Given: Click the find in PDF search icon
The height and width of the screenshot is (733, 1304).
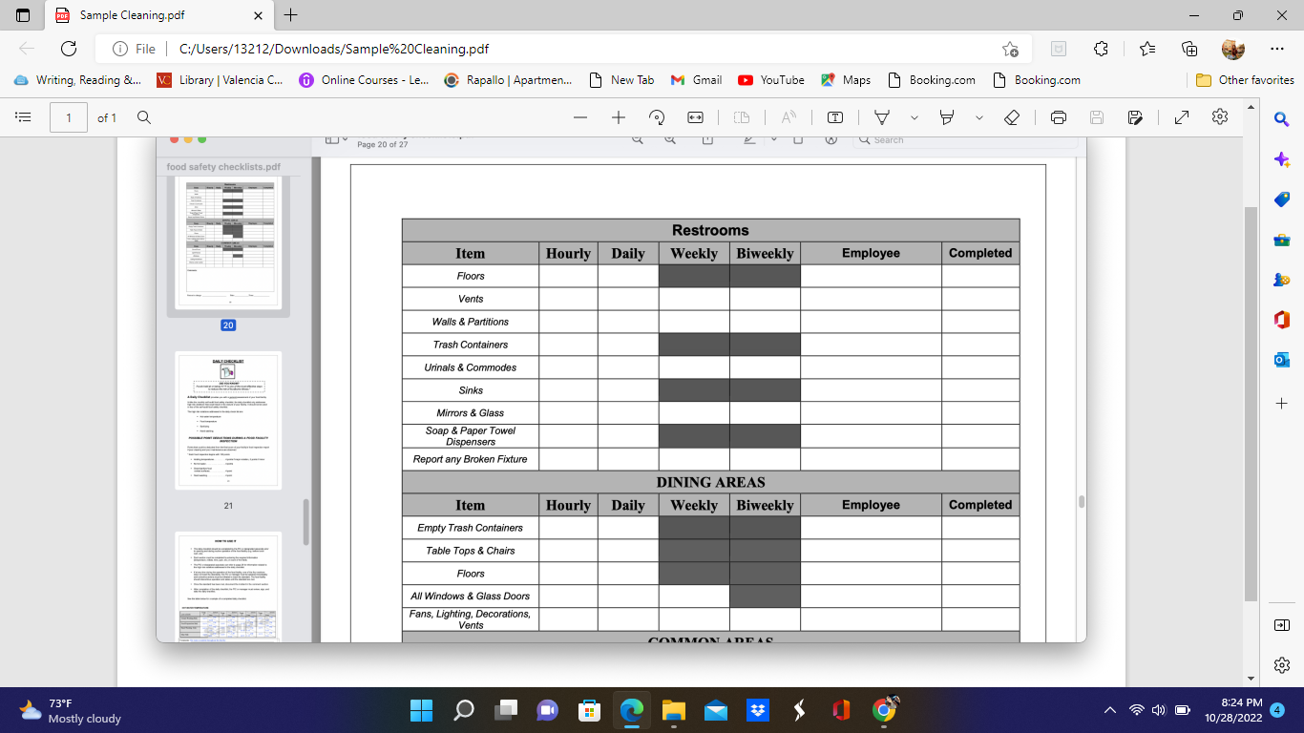Looking at the screenshot, I should (144, 117).
